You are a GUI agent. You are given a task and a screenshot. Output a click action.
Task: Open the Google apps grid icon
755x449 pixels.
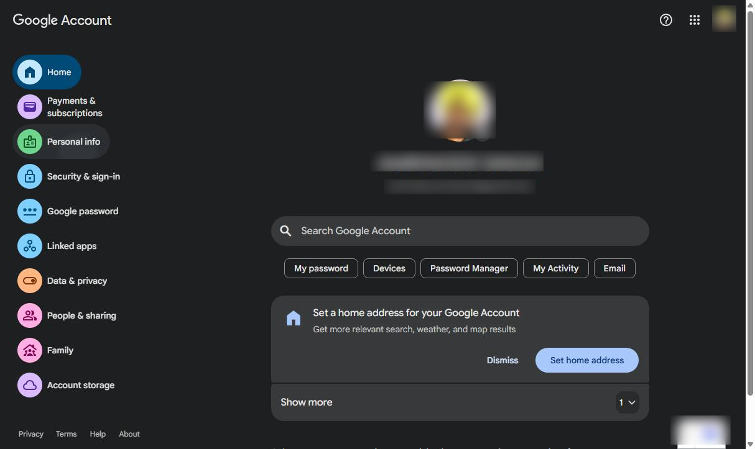(695, 20)
